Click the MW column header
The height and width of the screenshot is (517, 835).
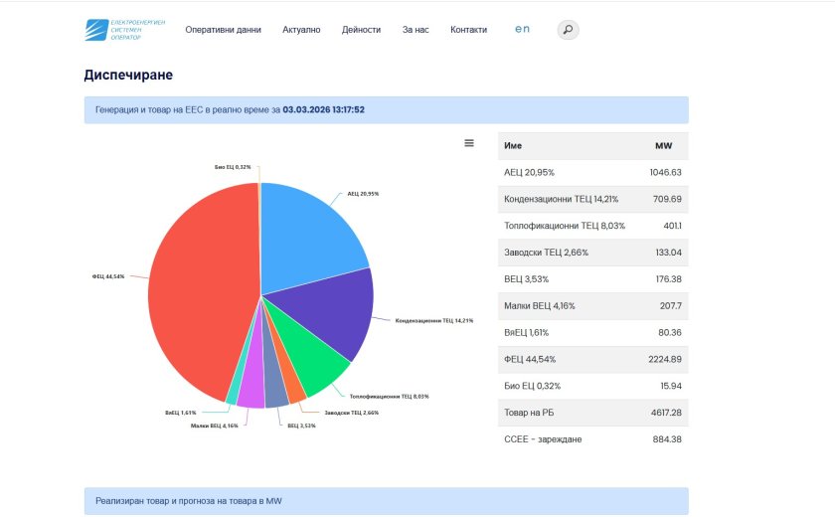tap(663, 146)
